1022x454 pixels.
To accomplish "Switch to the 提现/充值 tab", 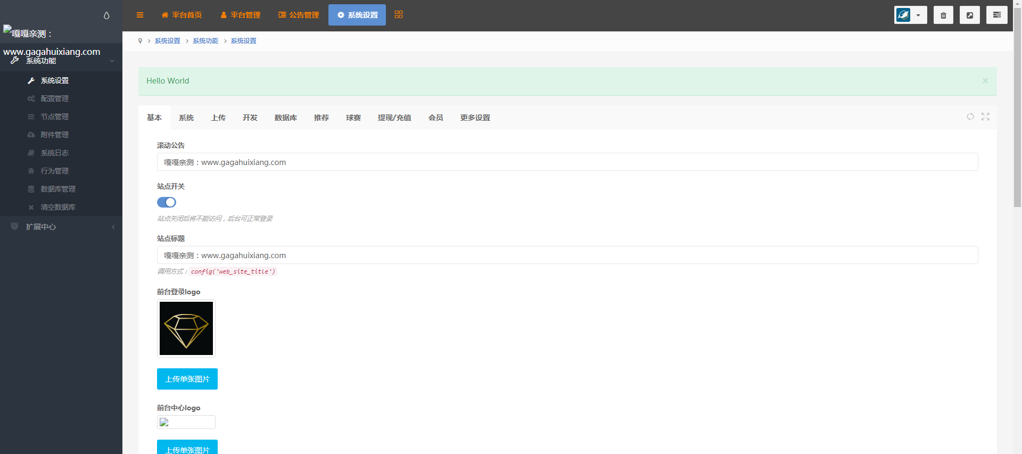I will pos(394,118).
